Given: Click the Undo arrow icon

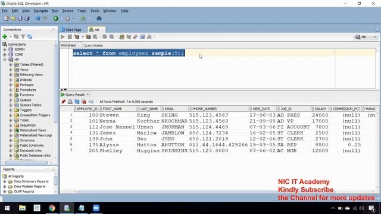Looking at the screenshot, I should pyautogui.click(x=38, y=18).
